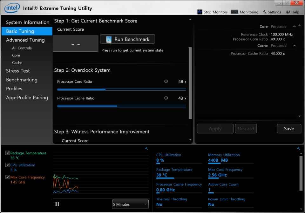This screenshot has width=305, height=213.
Task: Open graph panel wrench settings icon
Action: (146, 148)
